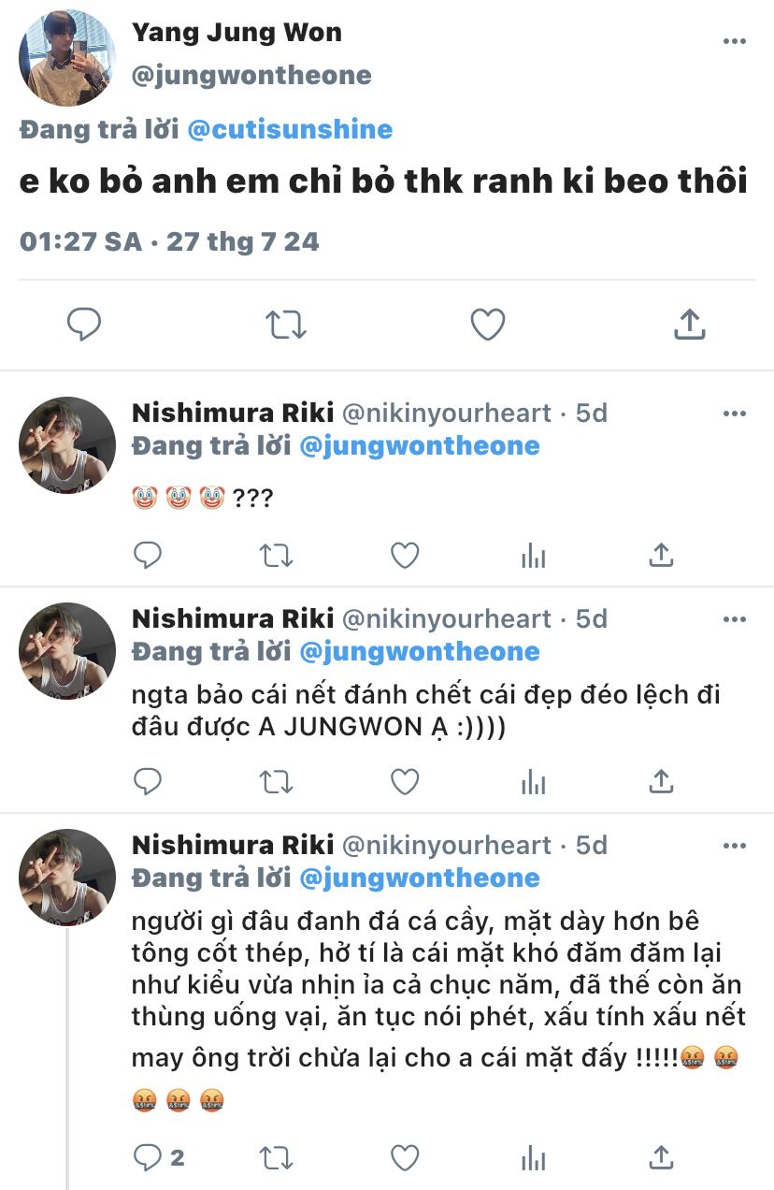The width and height of the screenshot is (774, 1190).
Task: Open more options on 'A JUNGWON Ạ' reply
Action: pyautogui.click(x=736, y=619)
